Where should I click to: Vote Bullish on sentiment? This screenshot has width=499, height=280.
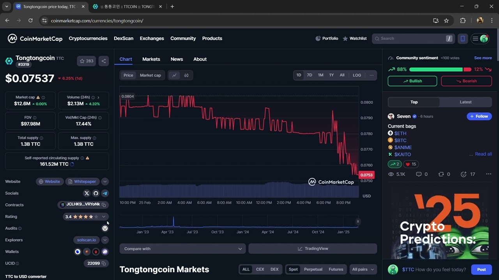412,81
